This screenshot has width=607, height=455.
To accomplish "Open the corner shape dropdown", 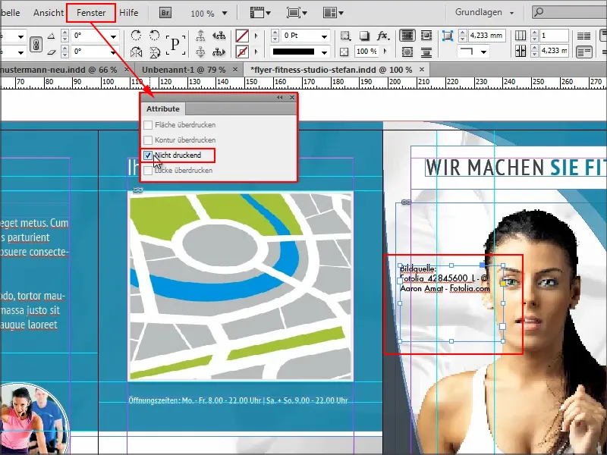I will click(x=483, y=52).
